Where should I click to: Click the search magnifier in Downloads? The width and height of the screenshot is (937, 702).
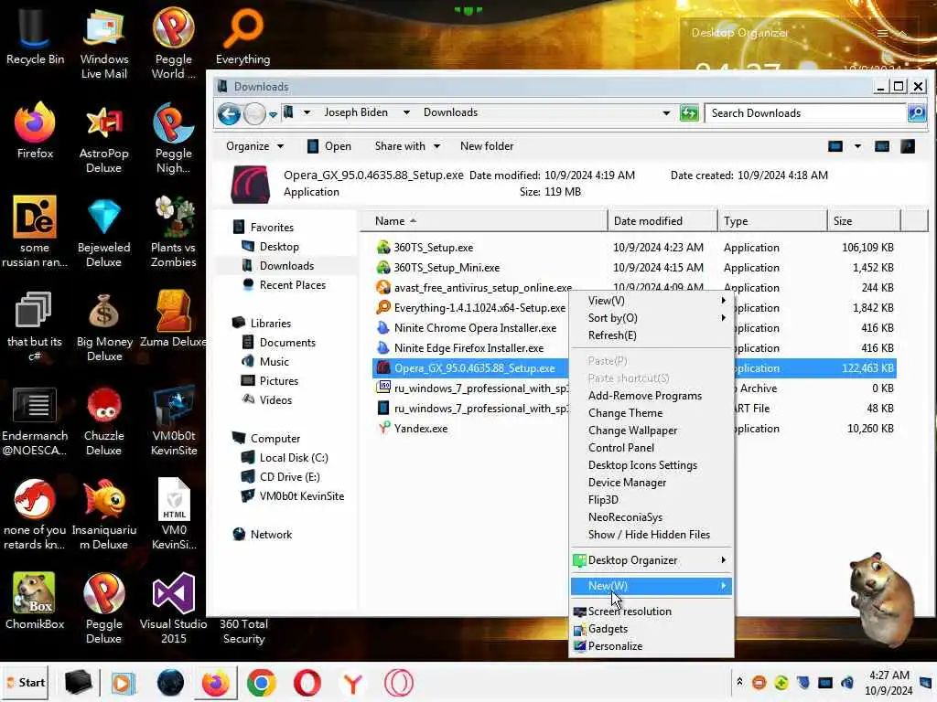tap(917, 112)
